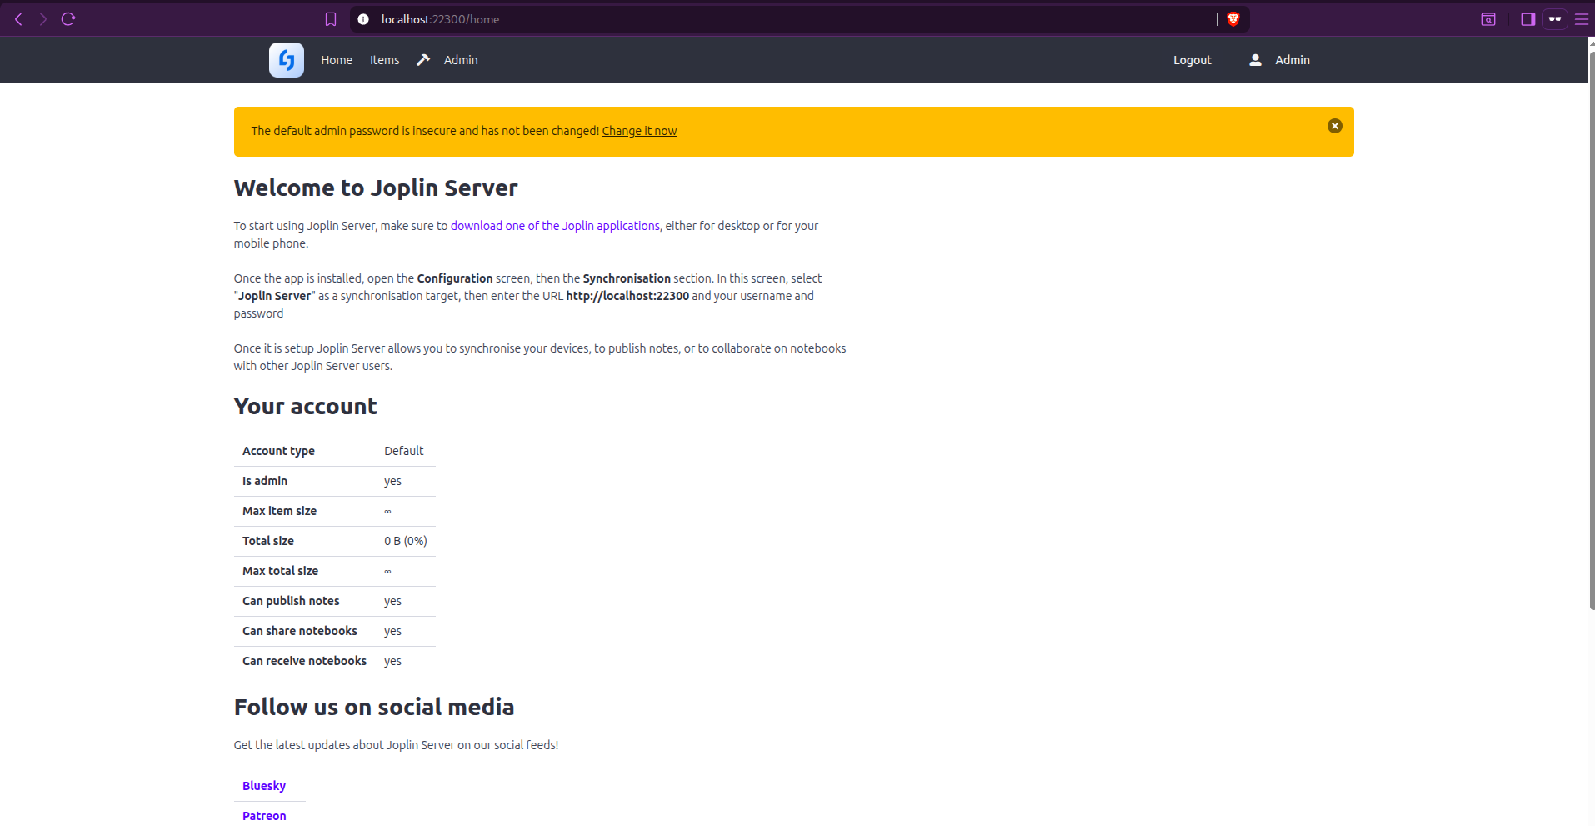Screen dimensions: 1595x826
Task: Open the browser hamburger menu
Action: coord(1582,19)
